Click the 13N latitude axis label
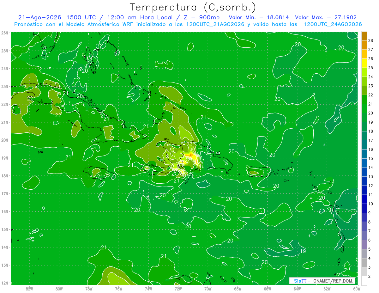Screen dimensions: 379x293 point(5,265)
